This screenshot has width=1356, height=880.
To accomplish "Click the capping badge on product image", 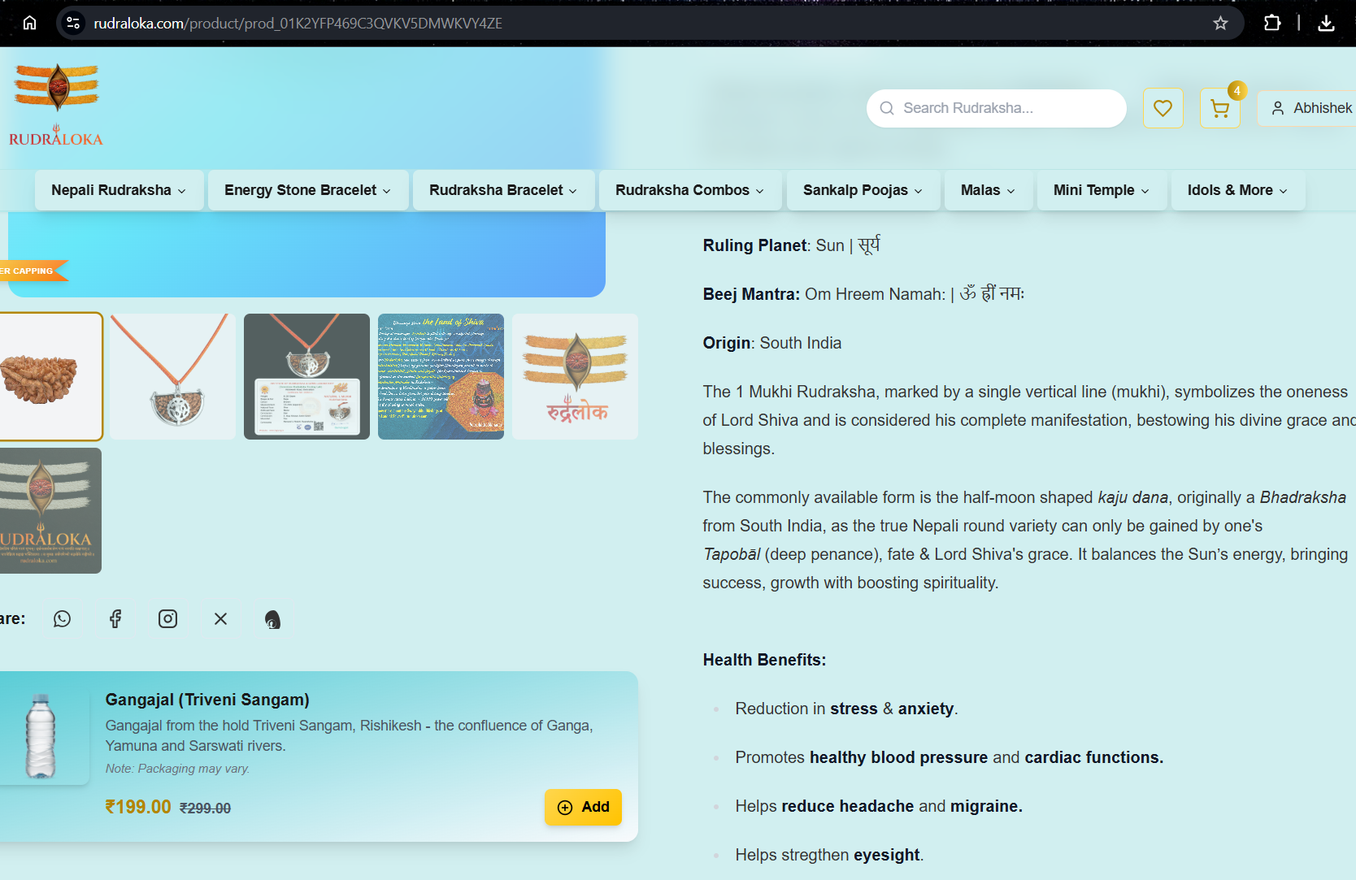I will coord(33,271).
